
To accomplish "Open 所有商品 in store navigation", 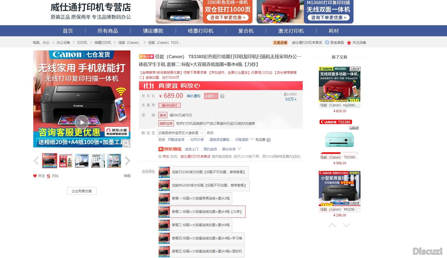I will coord(108,31).
